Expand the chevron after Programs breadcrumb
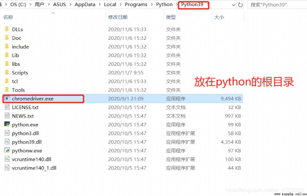 [152, 5]
